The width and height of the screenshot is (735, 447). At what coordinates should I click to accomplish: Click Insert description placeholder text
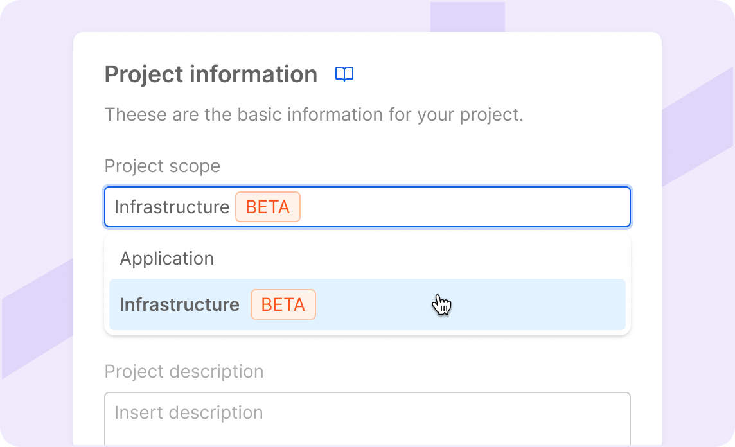pyautogui.click(x=188, y=412)
